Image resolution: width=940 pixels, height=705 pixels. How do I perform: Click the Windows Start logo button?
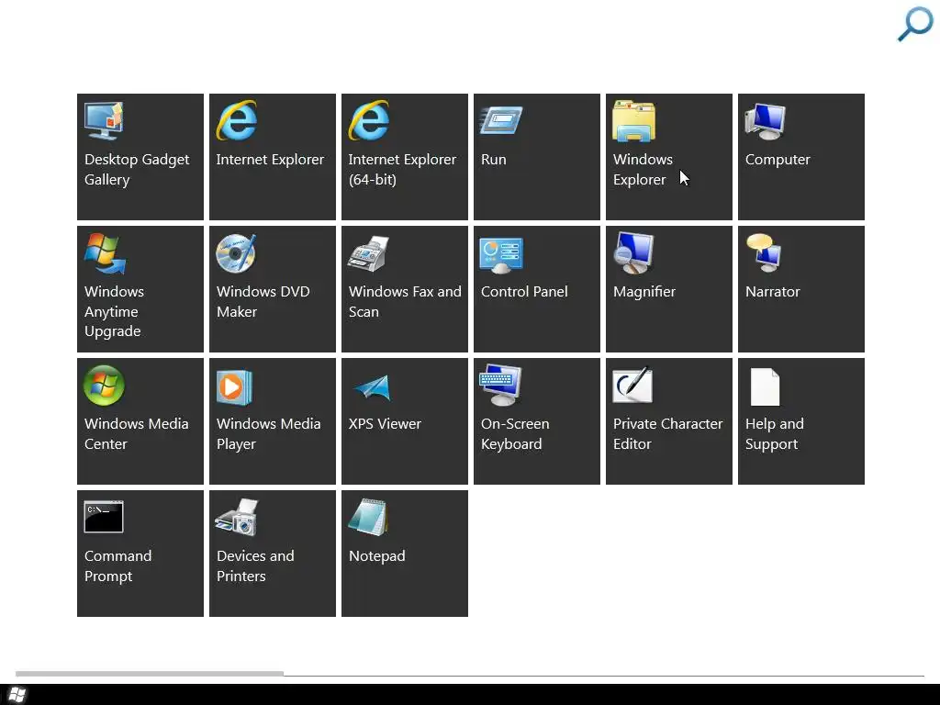coord(17,695)
